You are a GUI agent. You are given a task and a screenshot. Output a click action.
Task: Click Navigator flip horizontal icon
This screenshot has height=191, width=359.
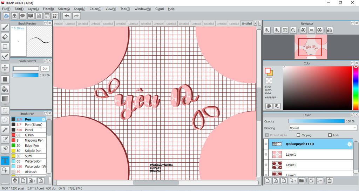(x=329, y=30)
